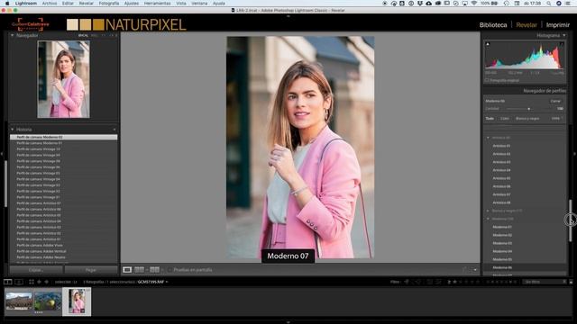
Task: Open the Archivo menu
Action: pyautogui.click(x=50, y=4)
